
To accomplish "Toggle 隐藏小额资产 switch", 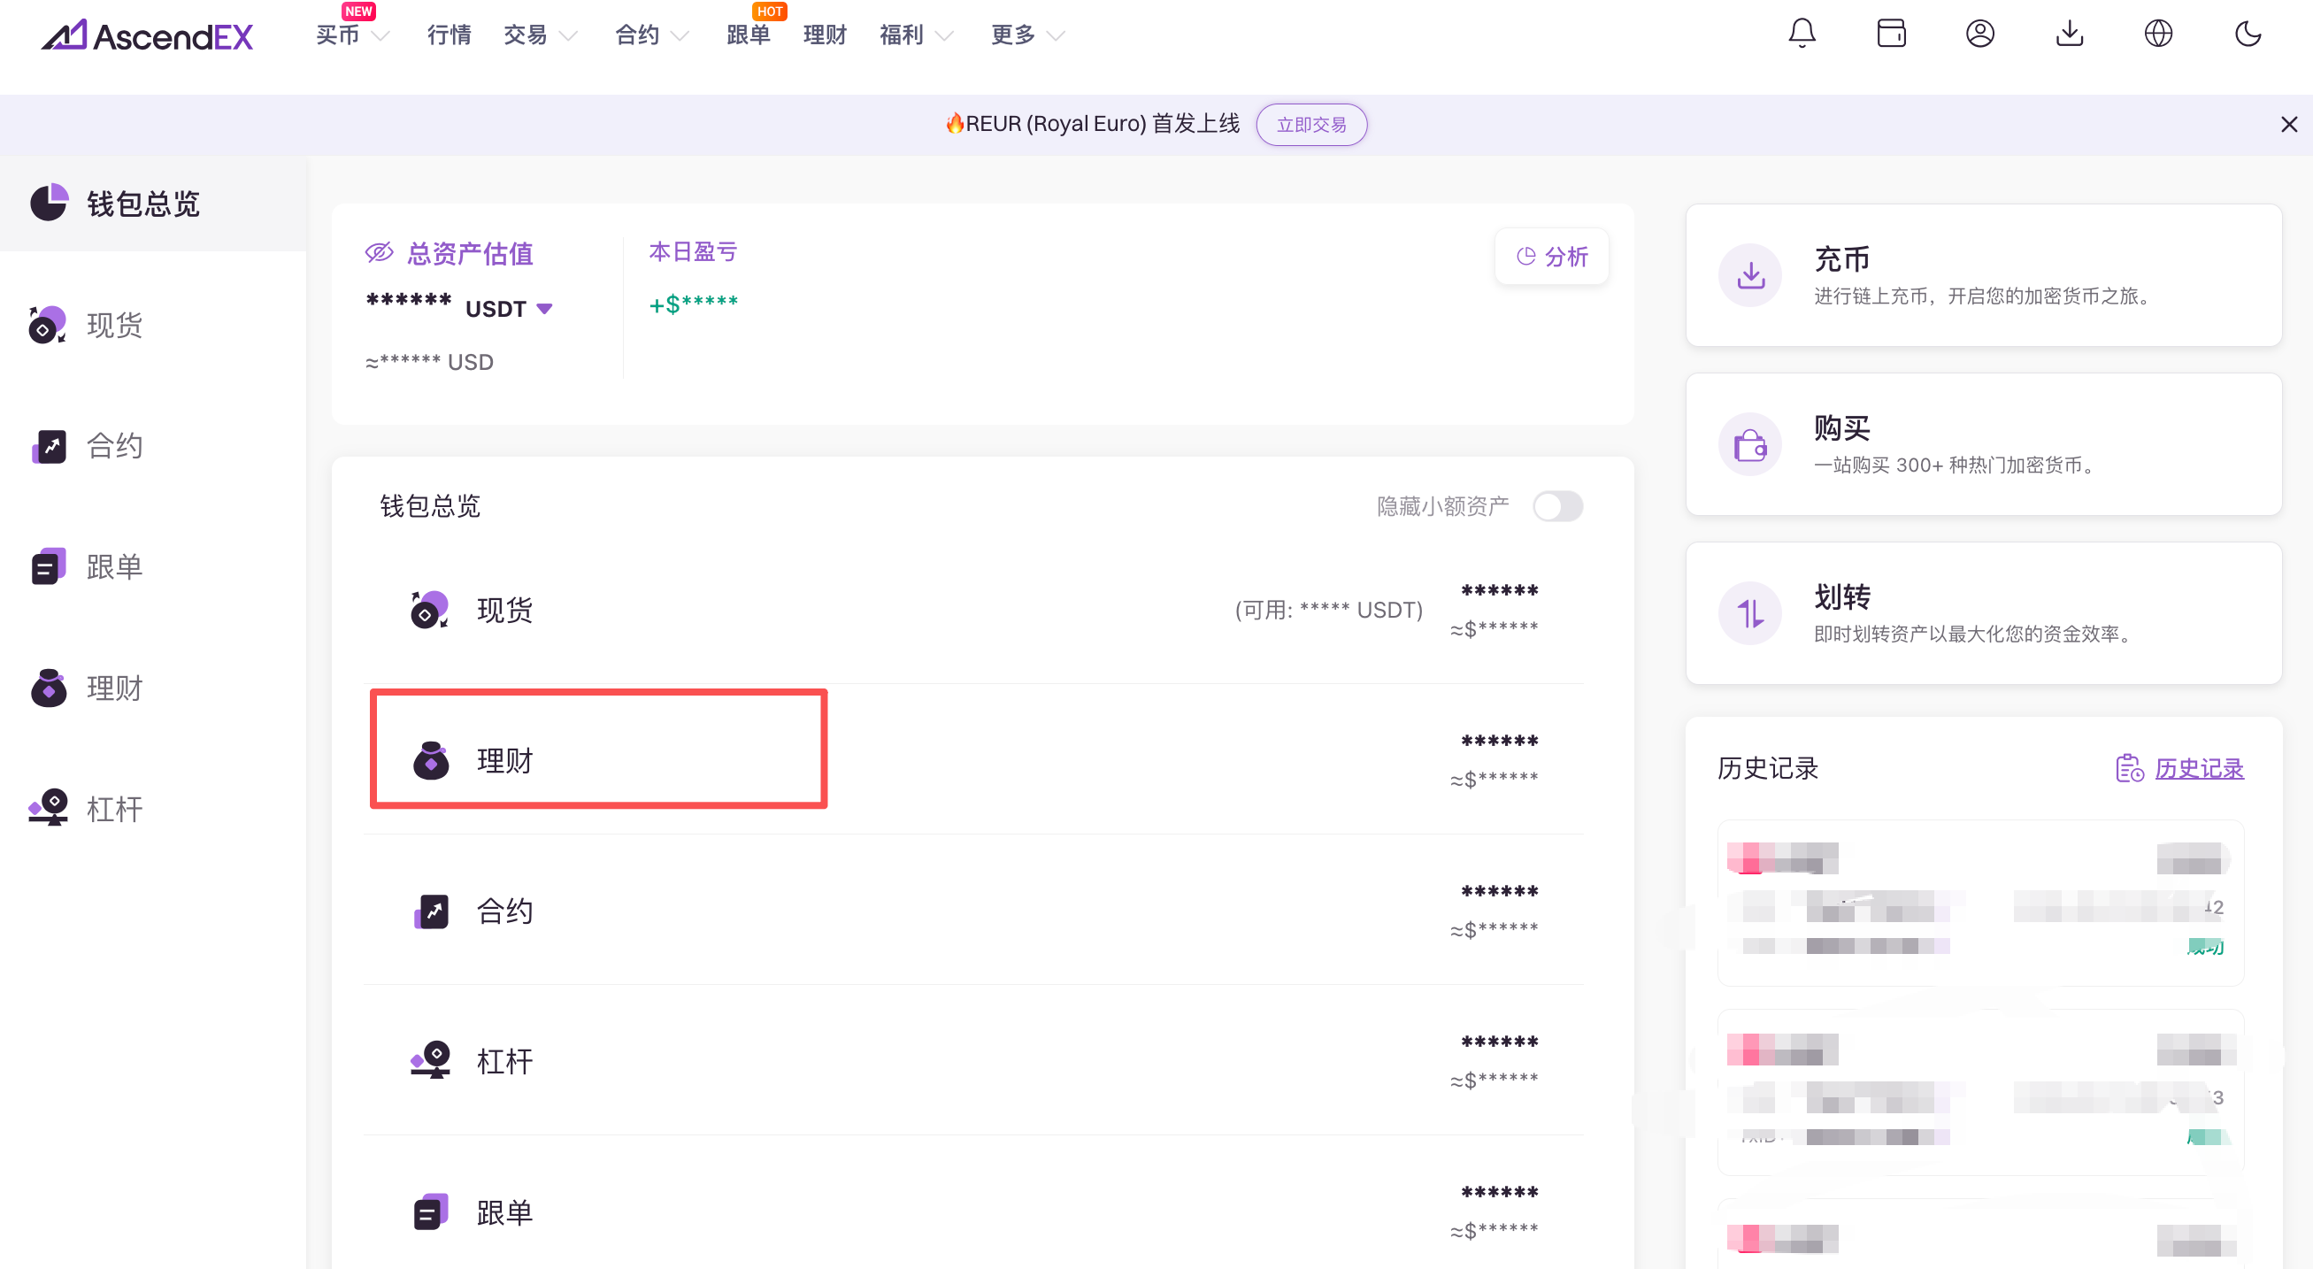I will pos(1557,506).
